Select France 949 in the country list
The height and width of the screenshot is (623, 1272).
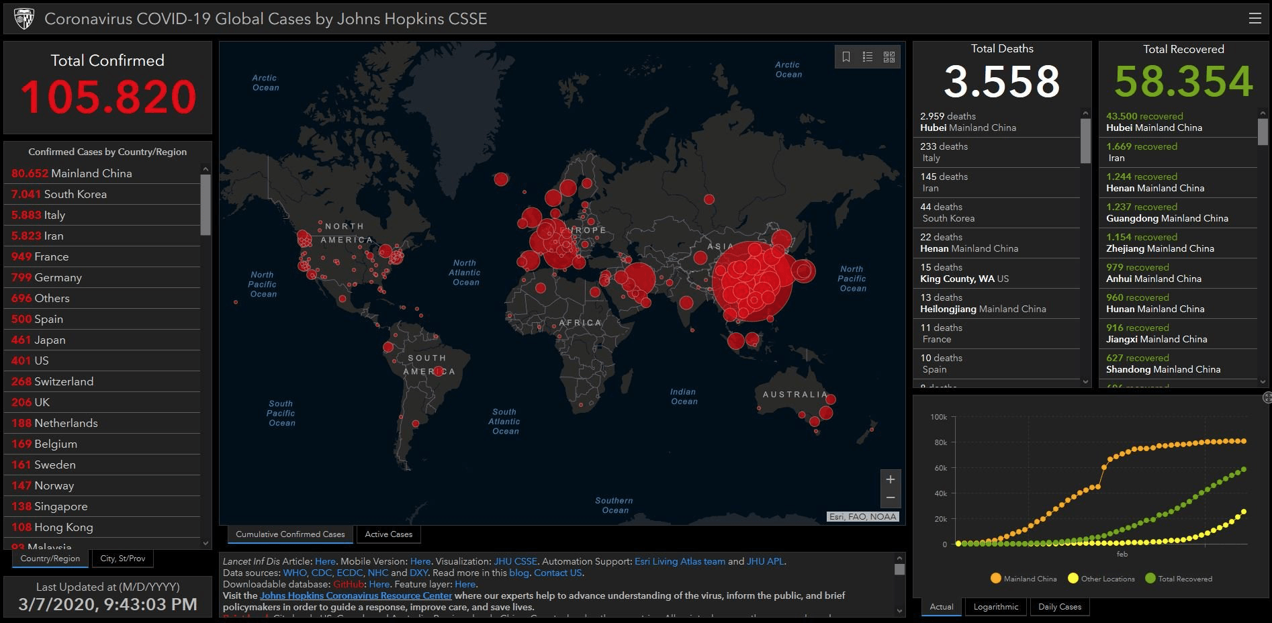coord(102,256)
